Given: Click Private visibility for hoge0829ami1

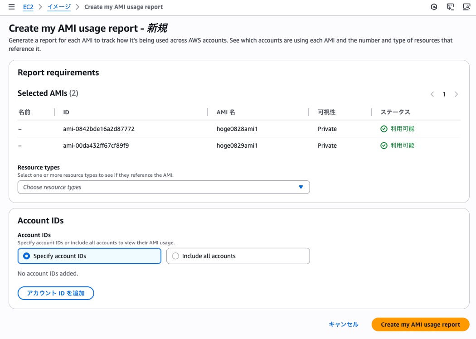Looking at the screenshot, I should (x=327, y=145).
